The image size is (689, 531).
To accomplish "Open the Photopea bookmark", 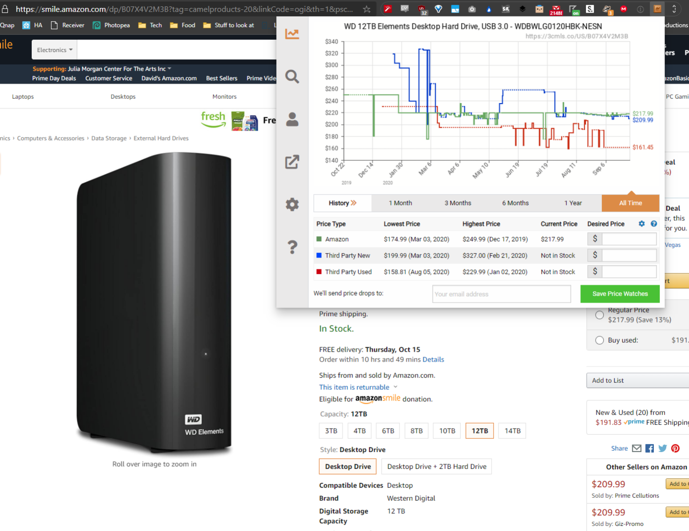I will 111,25.
